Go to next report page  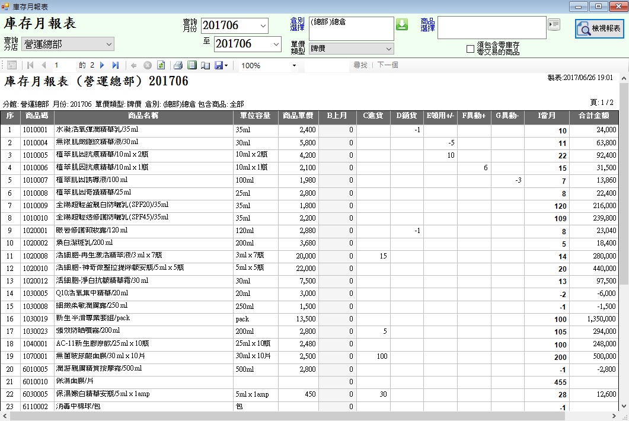(x=102, y=65)
